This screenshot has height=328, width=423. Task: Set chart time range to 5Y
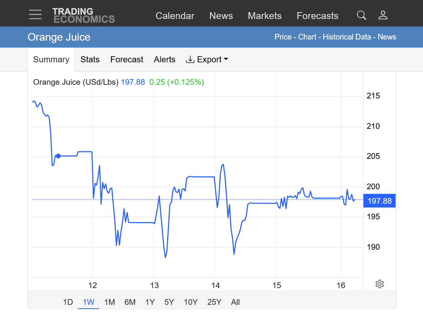click(x=169, y=302)
